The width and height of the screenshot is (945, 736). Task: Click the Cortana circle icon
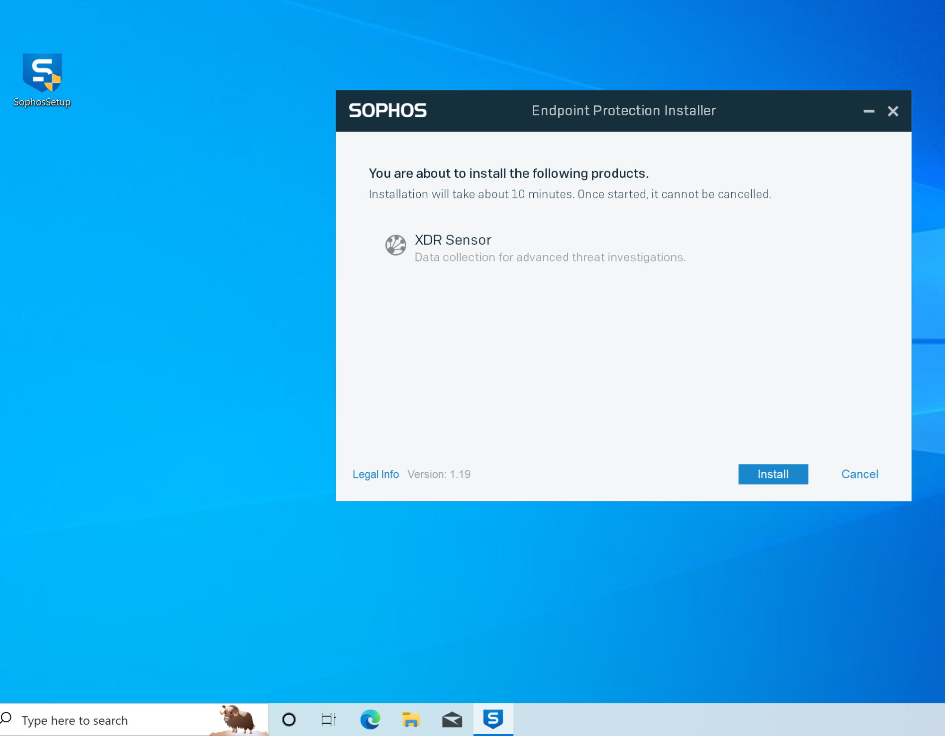(x=288, y=719)
